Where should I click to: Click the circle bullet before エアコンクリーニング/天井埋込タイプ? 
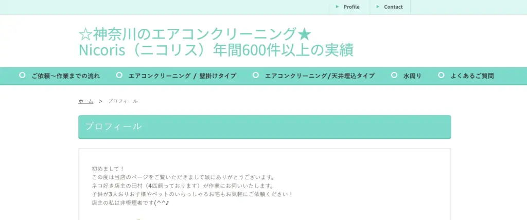(256, 76)
